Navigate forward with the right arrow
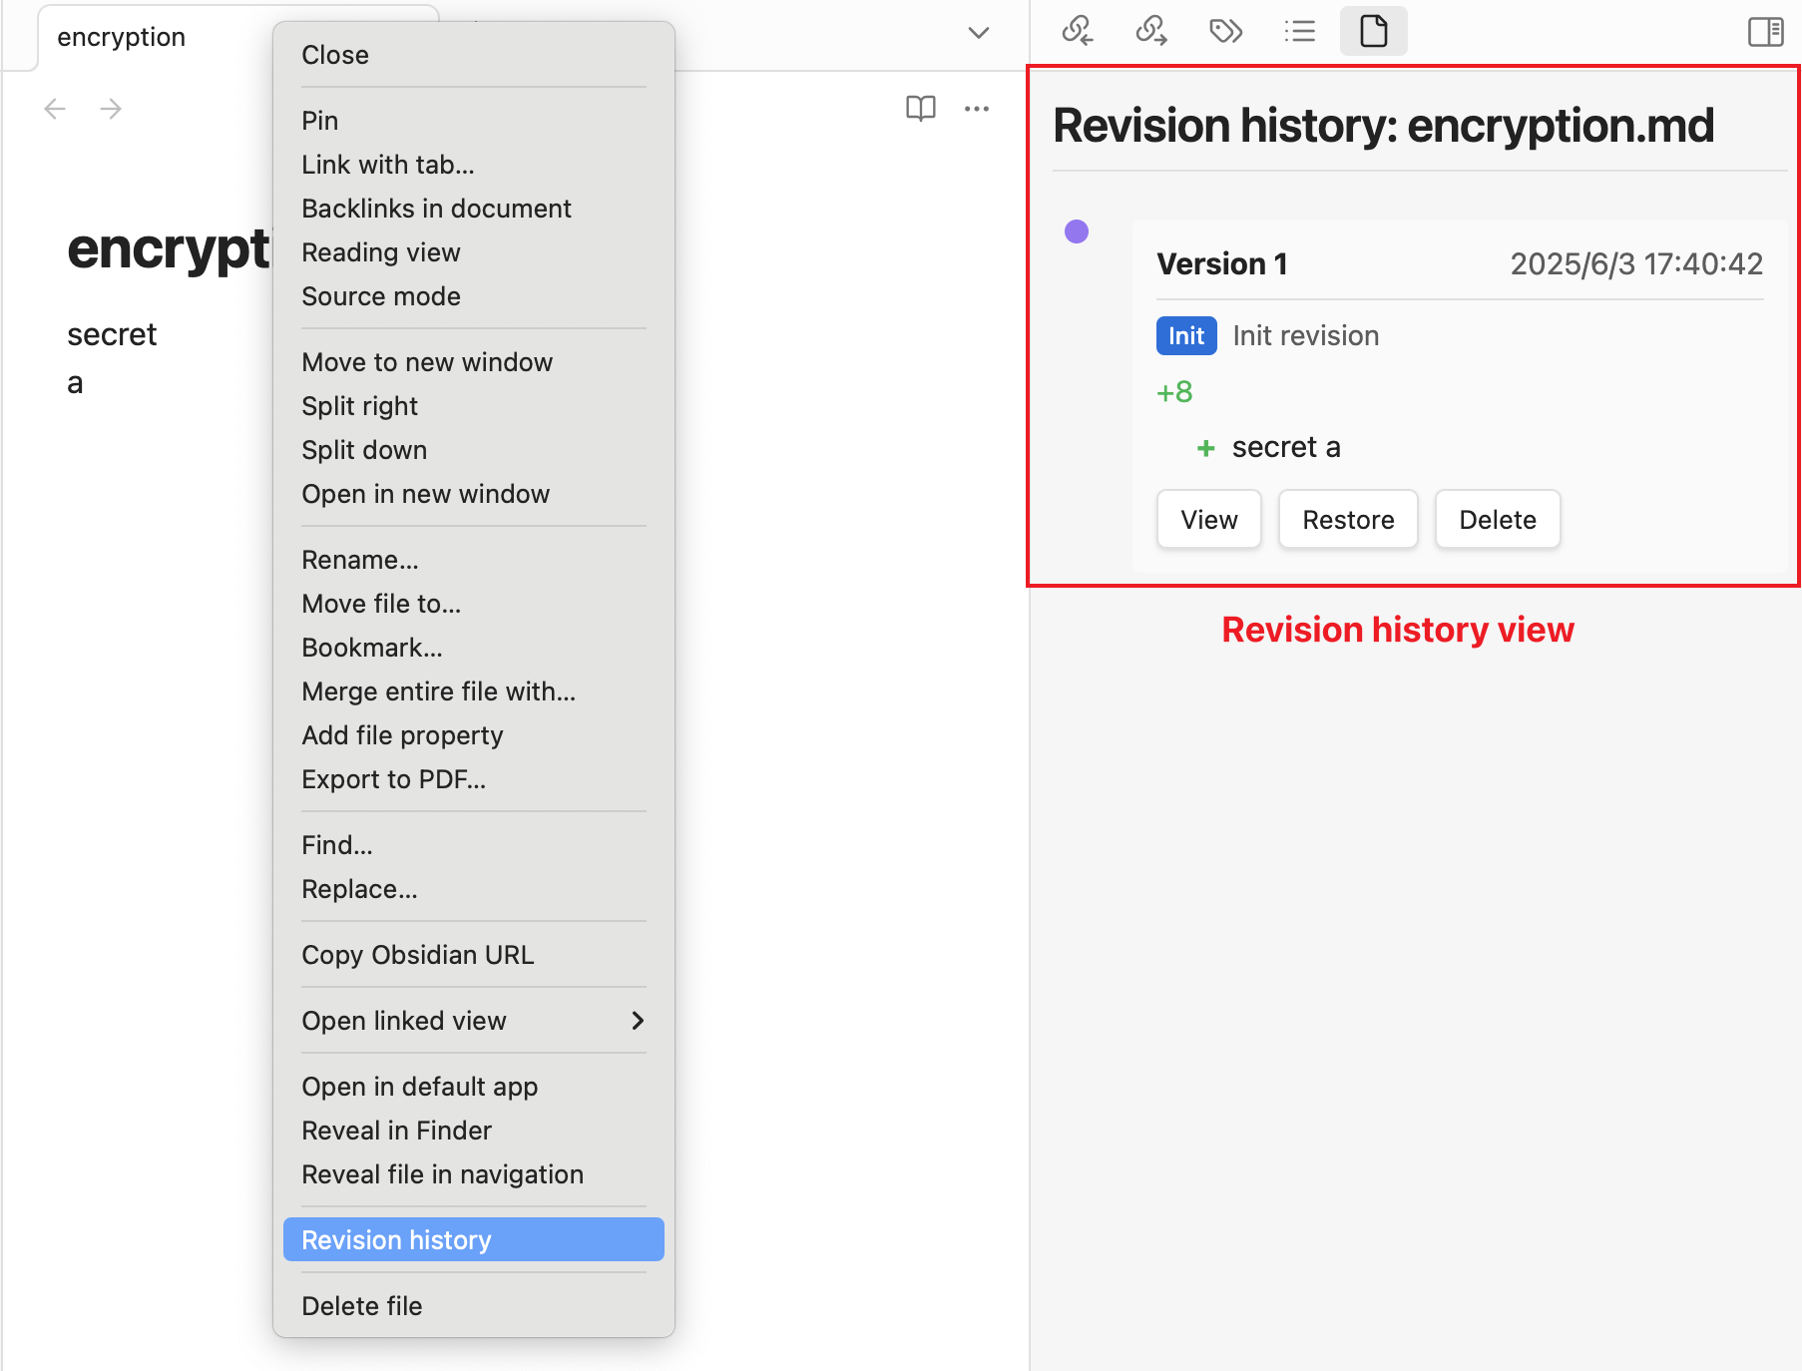 [111, 108]
